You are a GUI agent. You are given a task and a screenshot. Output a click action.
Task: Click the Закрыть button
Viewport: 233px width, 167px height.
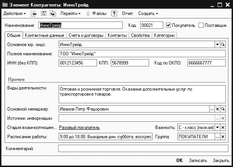pyautogui.click(x=221, y=160)
